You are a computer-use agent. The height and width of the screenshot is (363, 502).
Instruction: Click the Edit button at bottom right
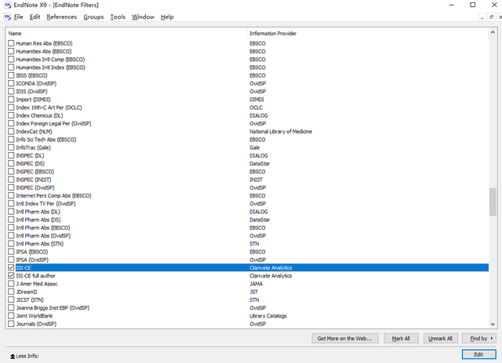coord(478,354)
